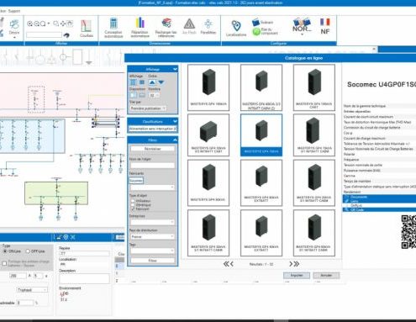Select the Documents row in details panel
This screenshot has width=416, height=322.
(379, 197)
